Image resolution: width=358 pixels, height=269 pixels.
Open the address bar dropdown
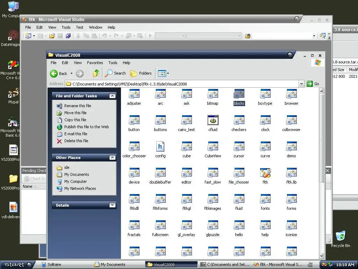point(301,84)
